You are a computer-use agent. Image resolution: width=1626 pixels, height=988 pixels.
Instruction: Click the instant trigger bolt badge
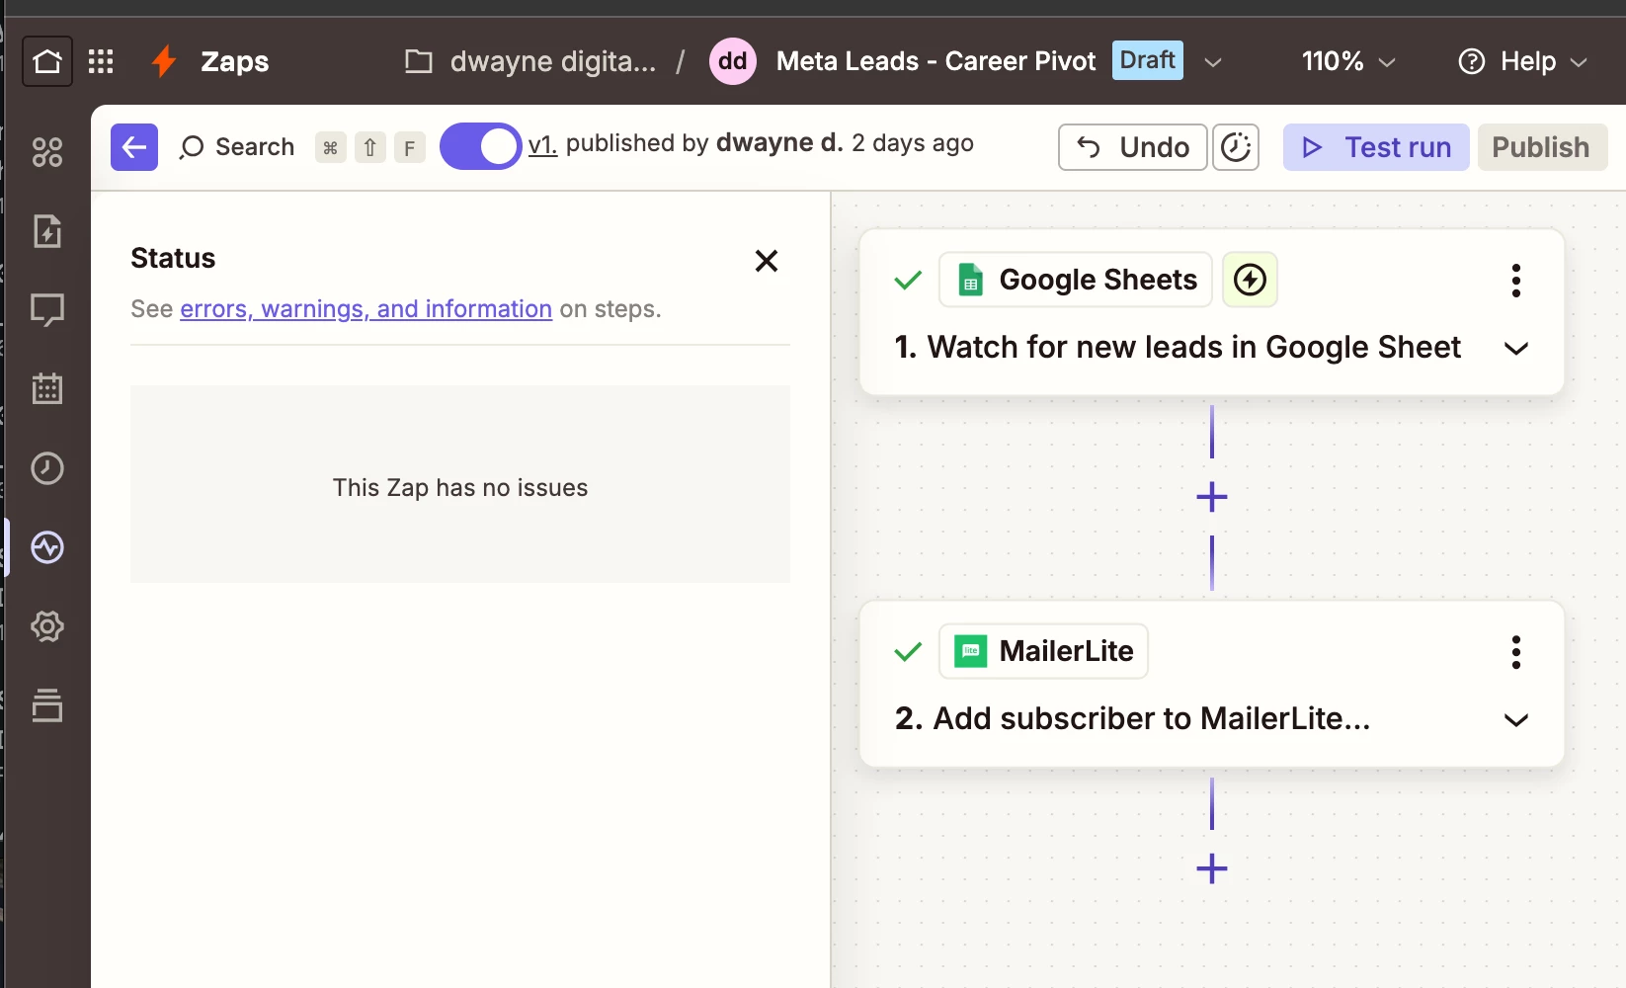tap(1251, 280)
